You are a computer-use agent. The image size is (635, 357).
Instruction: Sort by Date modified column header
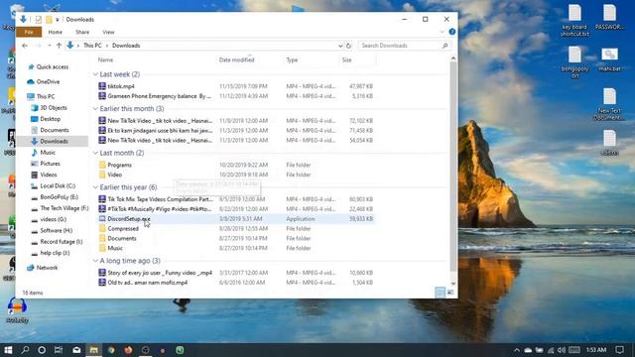[x=236, y=59]
